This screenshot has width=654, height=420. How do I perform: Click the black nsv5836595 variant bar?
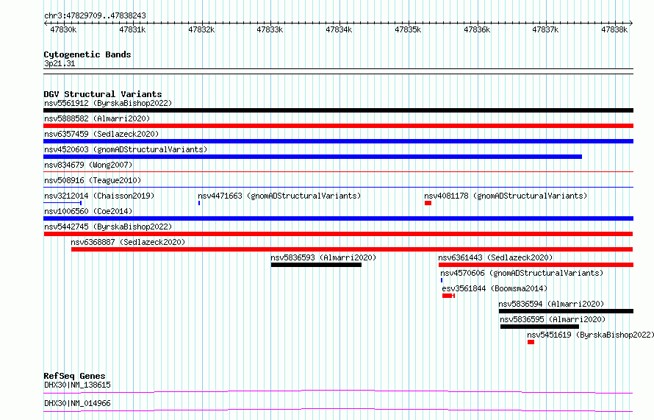539,327
